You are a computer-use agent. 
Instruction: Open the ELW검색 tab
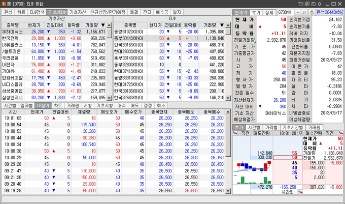coord(37,12)
